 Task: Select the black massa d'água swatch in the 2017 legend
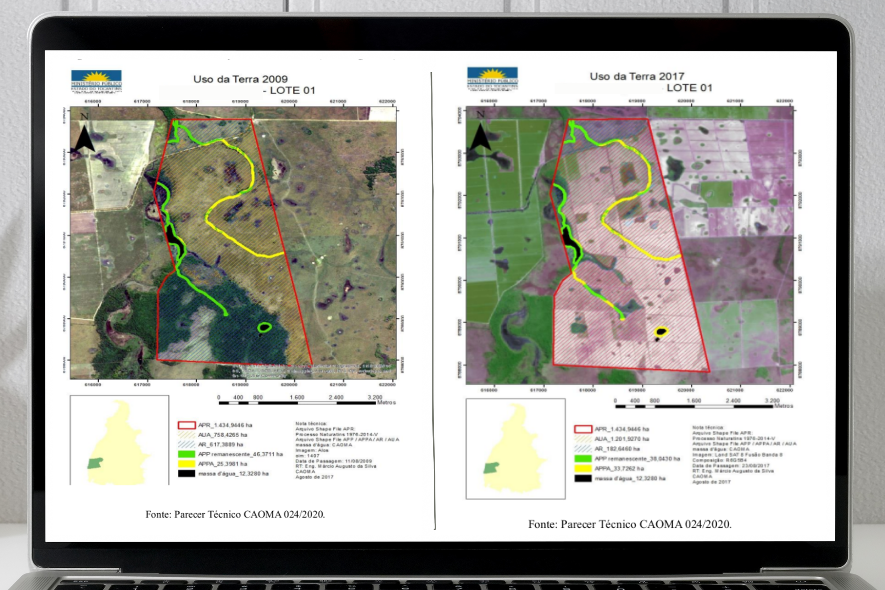(x=583, y=479)
